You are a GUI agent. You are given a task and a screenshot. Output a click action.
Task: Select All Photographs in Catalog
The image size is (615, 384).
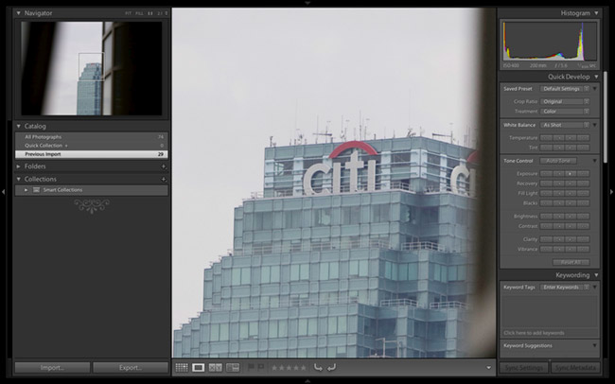[x=92, y=137]
